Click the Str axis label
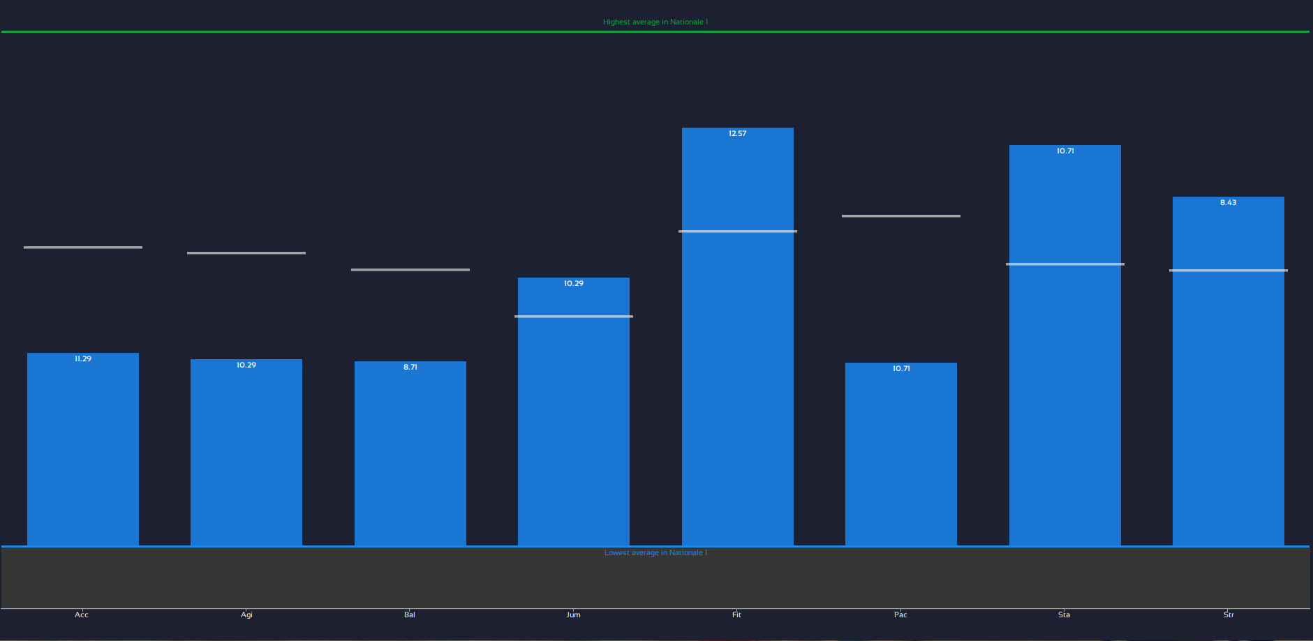This screenshot has height=641, width=1313. (x=1229, y=614)
